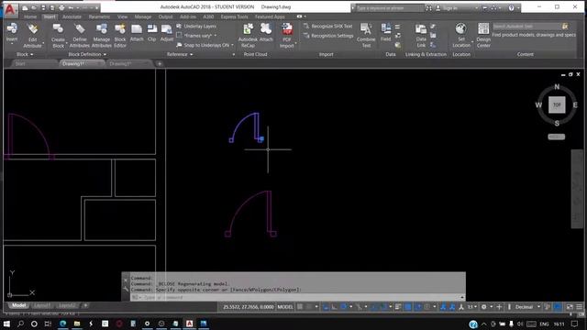Toggle the grid display in status bar
The image size is (587, 330).
point(300,307)
